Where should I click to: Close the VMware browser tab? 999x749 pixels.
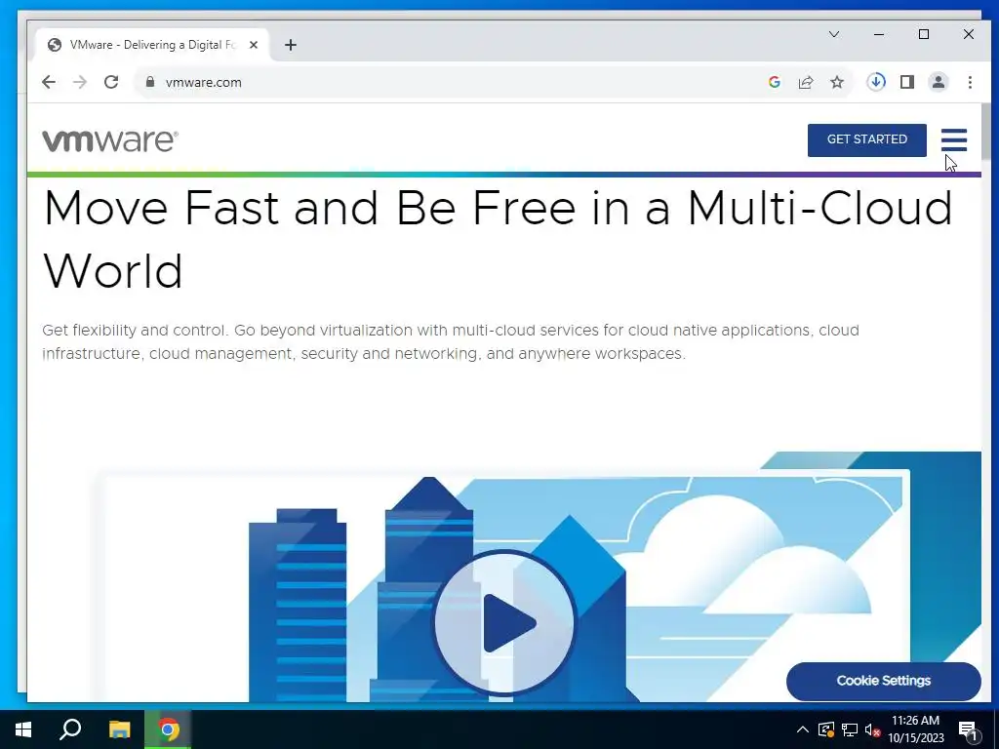[x=254, y=45]
